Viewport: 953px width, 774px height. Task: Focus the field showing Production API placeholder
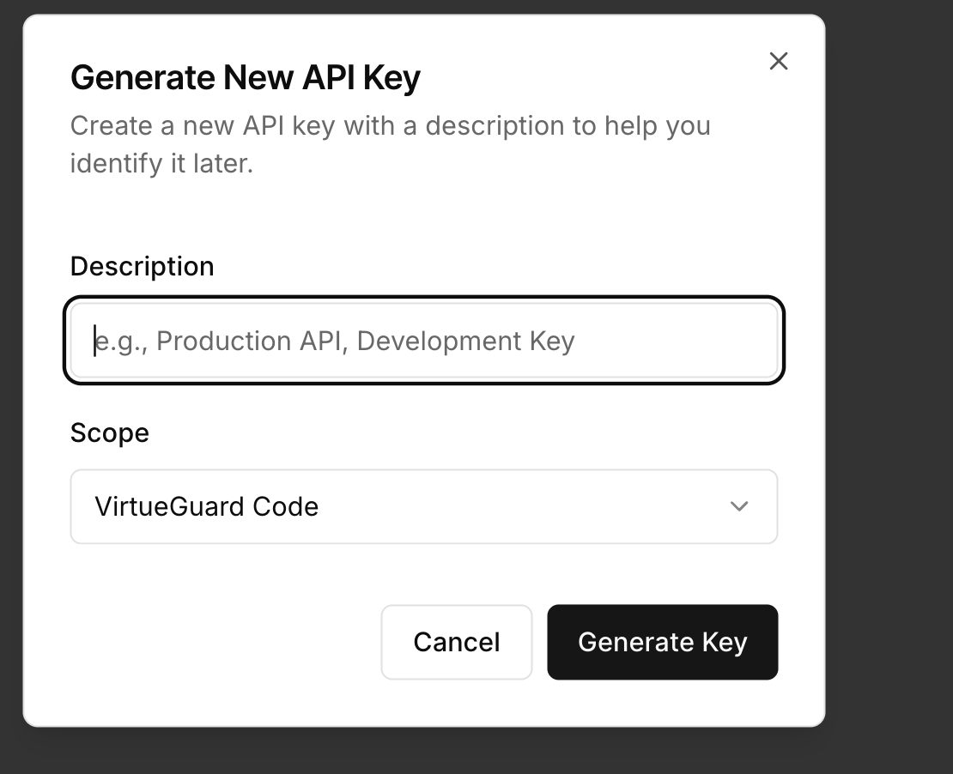pos(423,341)
